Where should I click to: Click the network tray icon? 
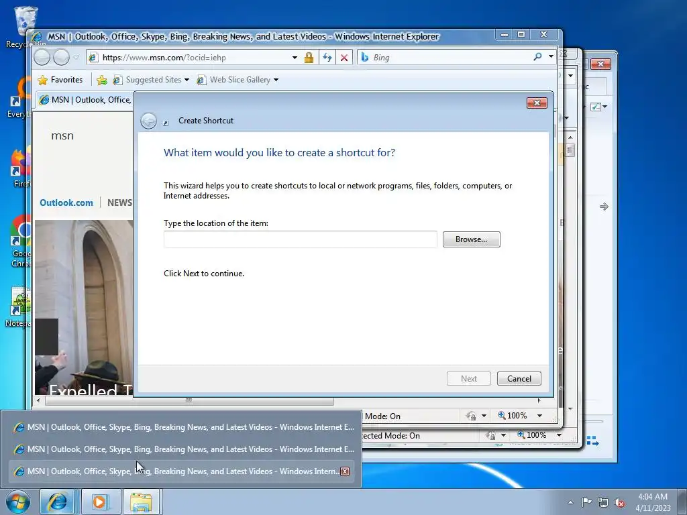point(603,502)
